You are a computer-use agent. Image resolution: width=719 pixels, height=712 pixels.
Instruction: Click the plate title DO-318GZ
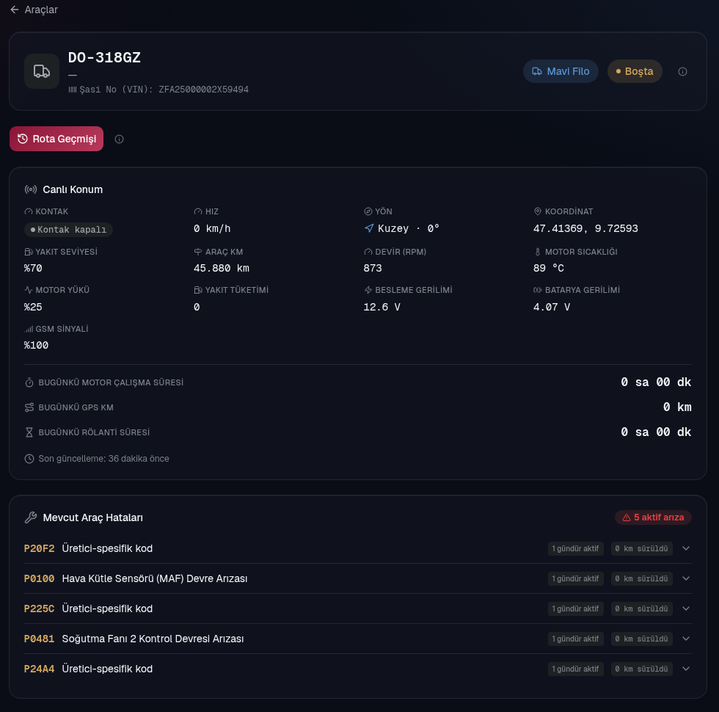point(104,57)
